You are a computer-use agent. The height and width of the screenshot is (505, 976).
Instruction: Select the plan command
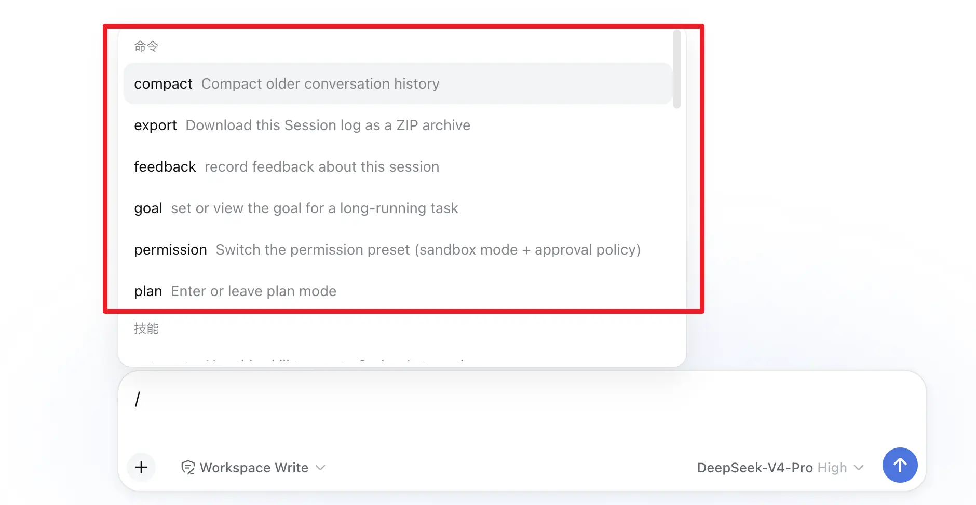(x=398, y=291)
